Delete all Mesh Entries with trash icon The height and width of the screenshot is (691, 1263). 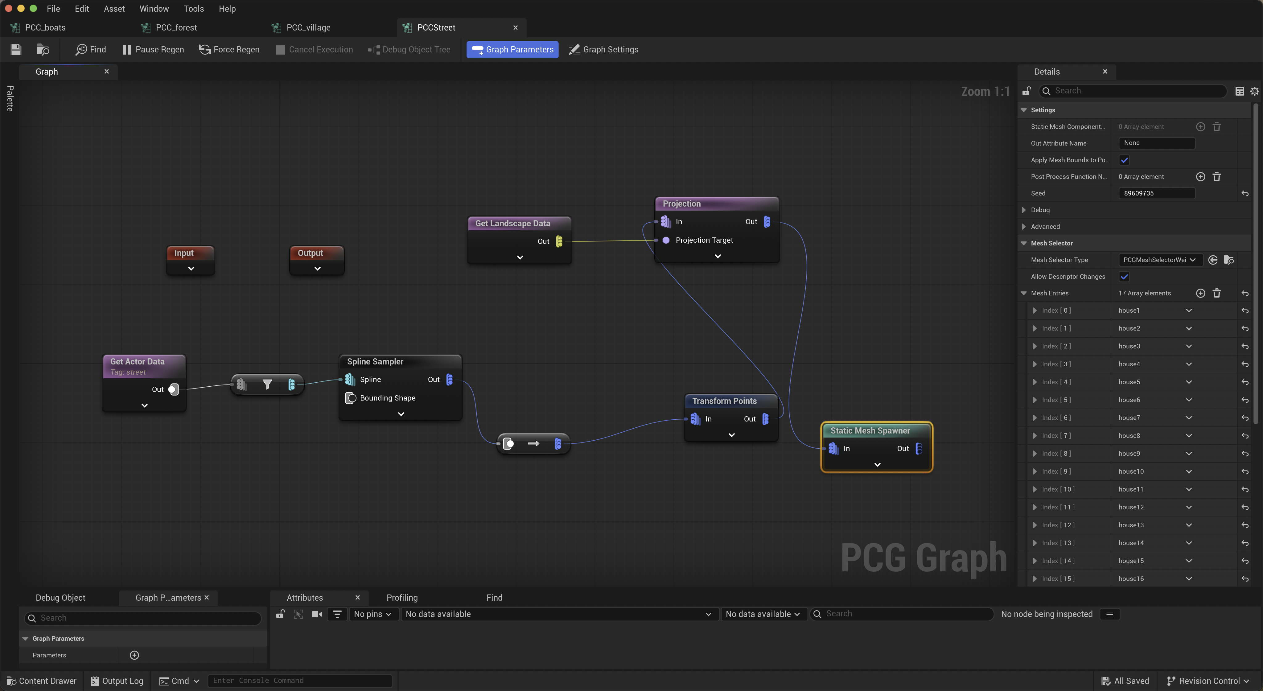tap(1216, 293)
